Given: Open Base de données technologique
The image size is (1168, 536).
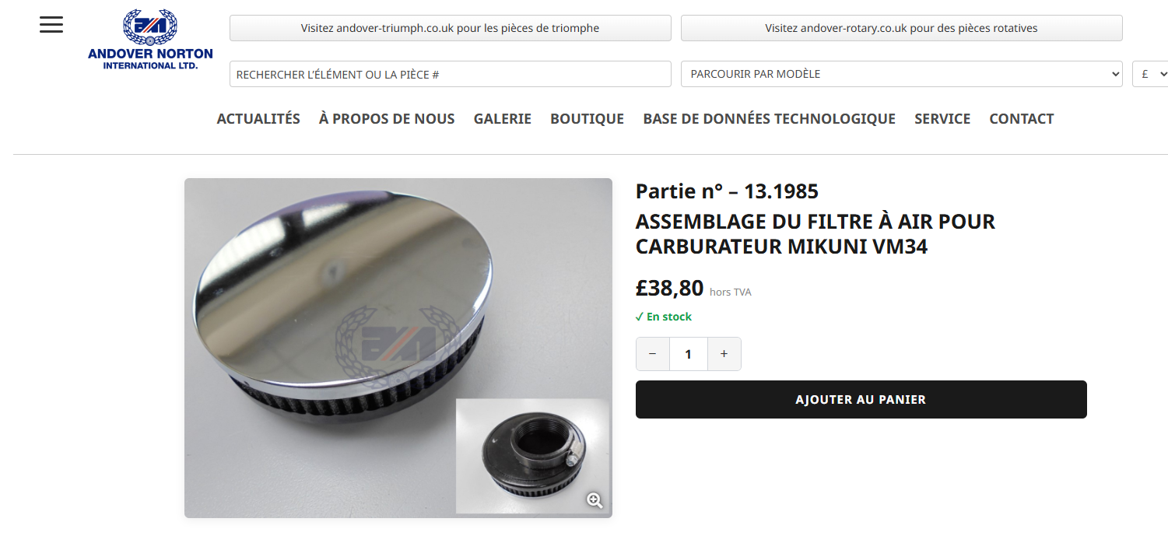Looking at the screenshot, I should coord(769,119).
